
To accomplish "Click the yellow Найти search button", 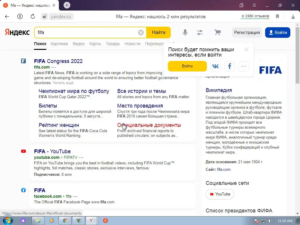I will coord(158,33).
